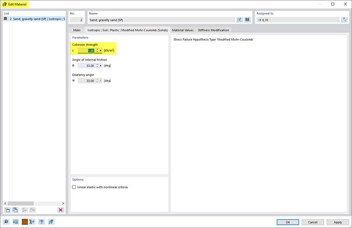The width and height of the screenshot is (352, 228).
Task: Click the Apply button
Action: [338, 222]
